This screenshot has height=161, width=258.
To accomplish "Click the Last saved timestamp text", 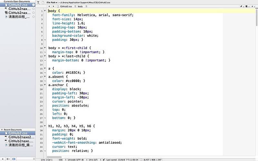I will tap(122, 160).
